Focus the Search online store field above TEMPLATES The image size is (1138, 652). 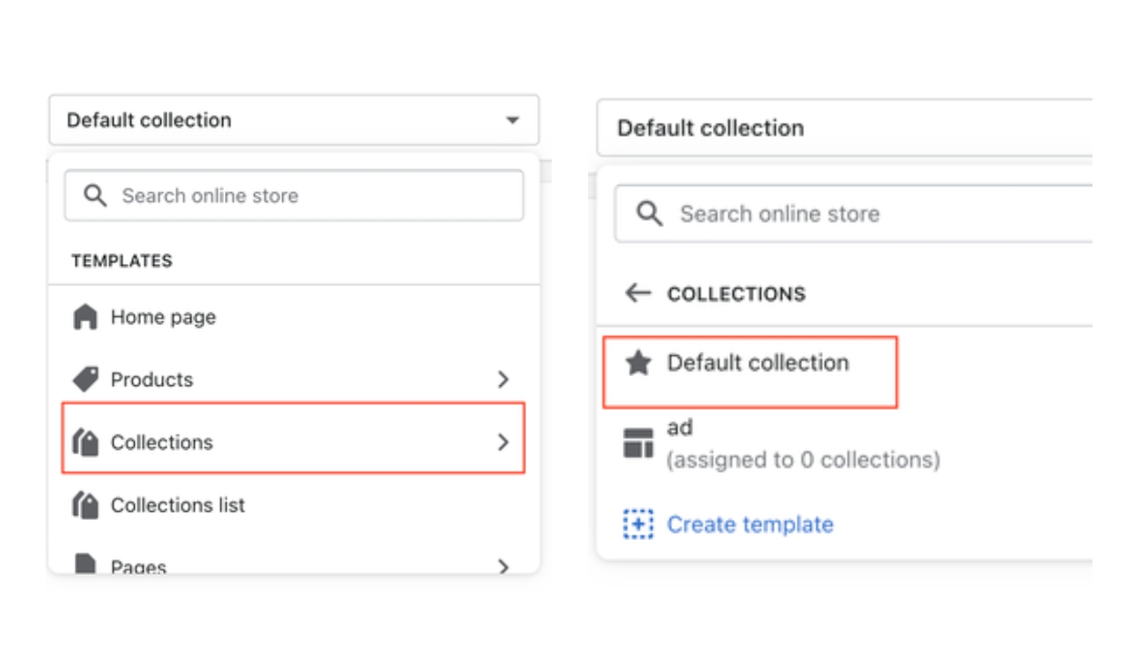310,196
